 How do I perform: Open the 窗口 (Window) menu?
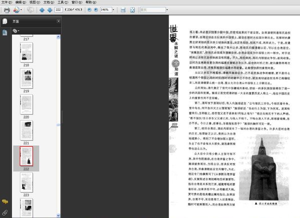76,2
